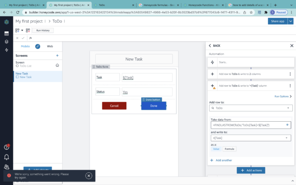Click the add object grid icon
This screenshot has height=185, width=296.
click(17, 31)
